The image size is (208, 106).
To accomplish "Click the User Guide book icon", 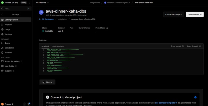I will (x=2, y=66).
